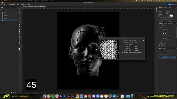Select the Rectangular Marquee tool

pyautogui.click(x=20, y=10)
